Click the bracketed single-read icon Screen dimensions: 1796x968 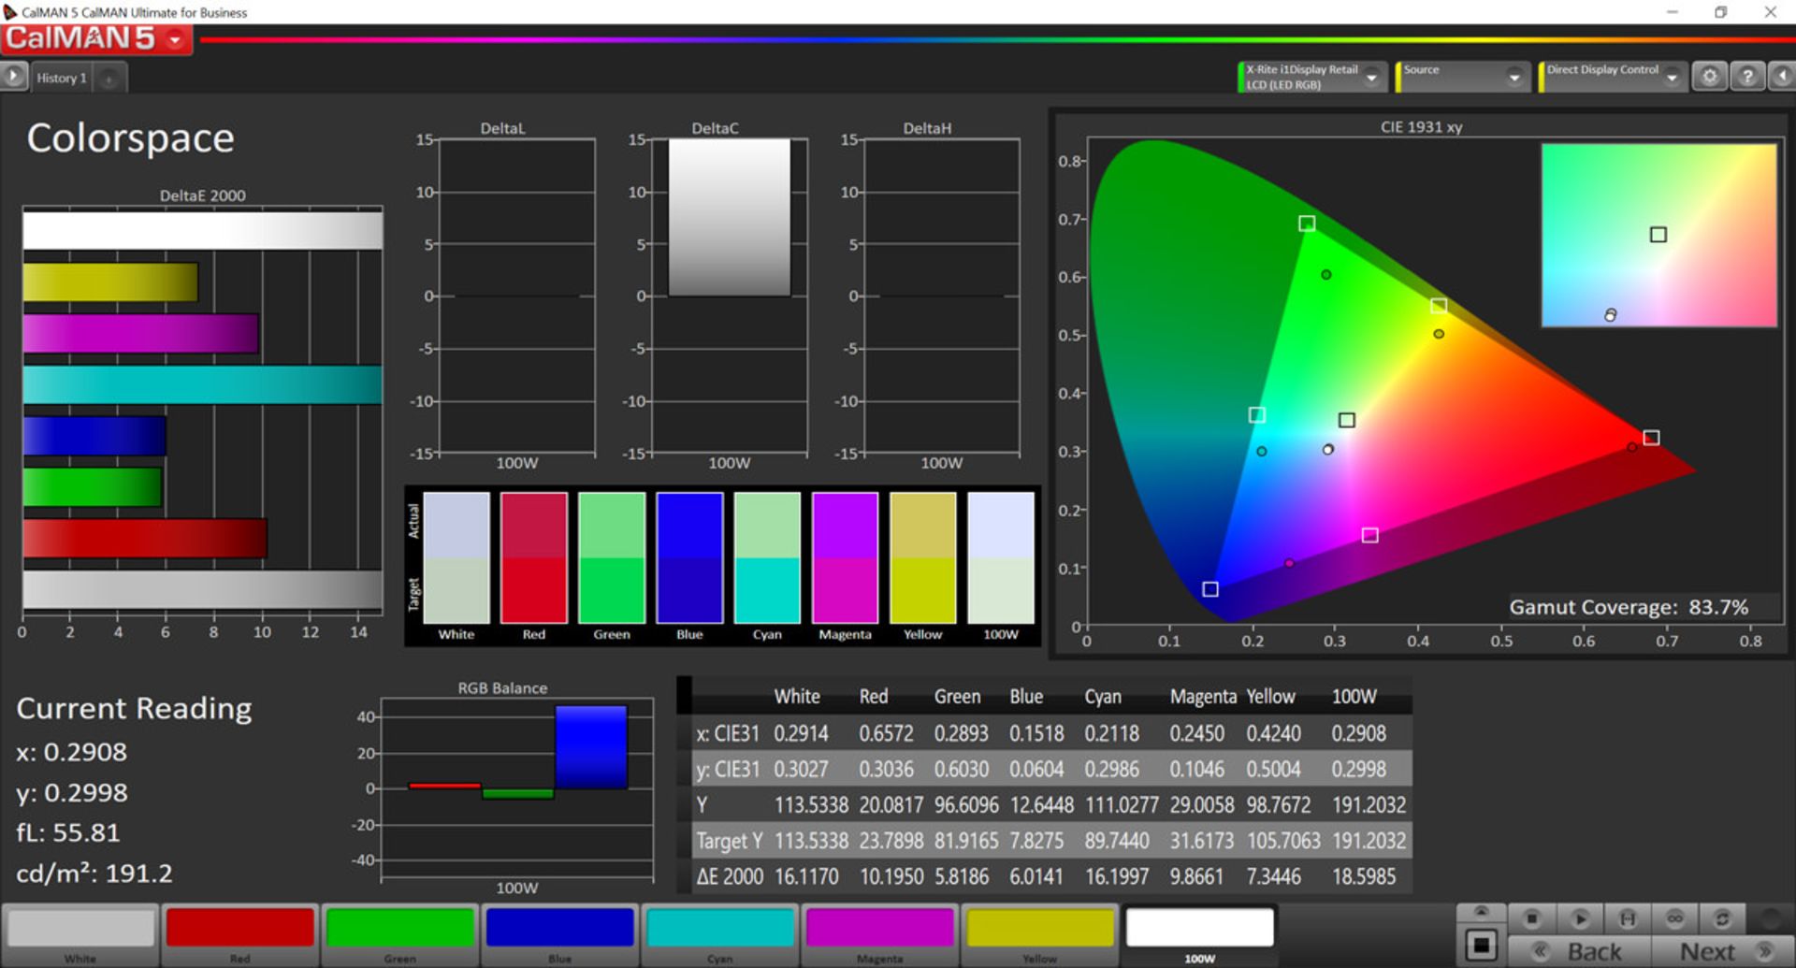tap(1628, 918)
